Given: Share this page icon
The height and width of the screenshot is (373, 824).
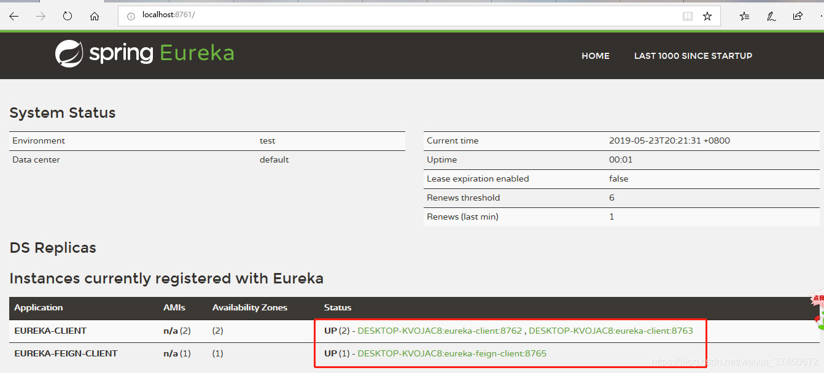Looking at the screenshot, I should pos(798,16).
